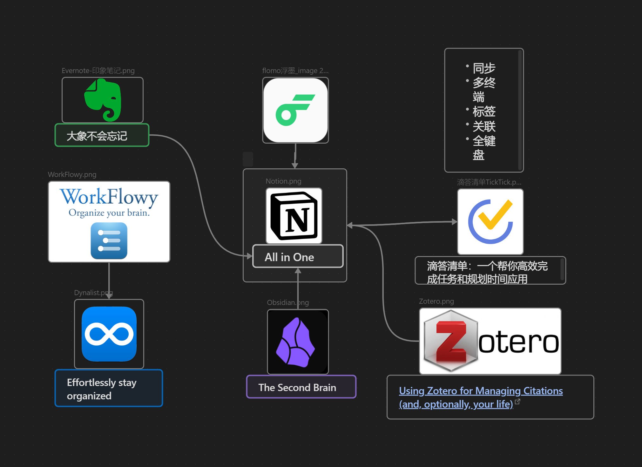Click the purple Obsidian crystal image
Screen dimensions: 642x467
[x=298, y=342]
